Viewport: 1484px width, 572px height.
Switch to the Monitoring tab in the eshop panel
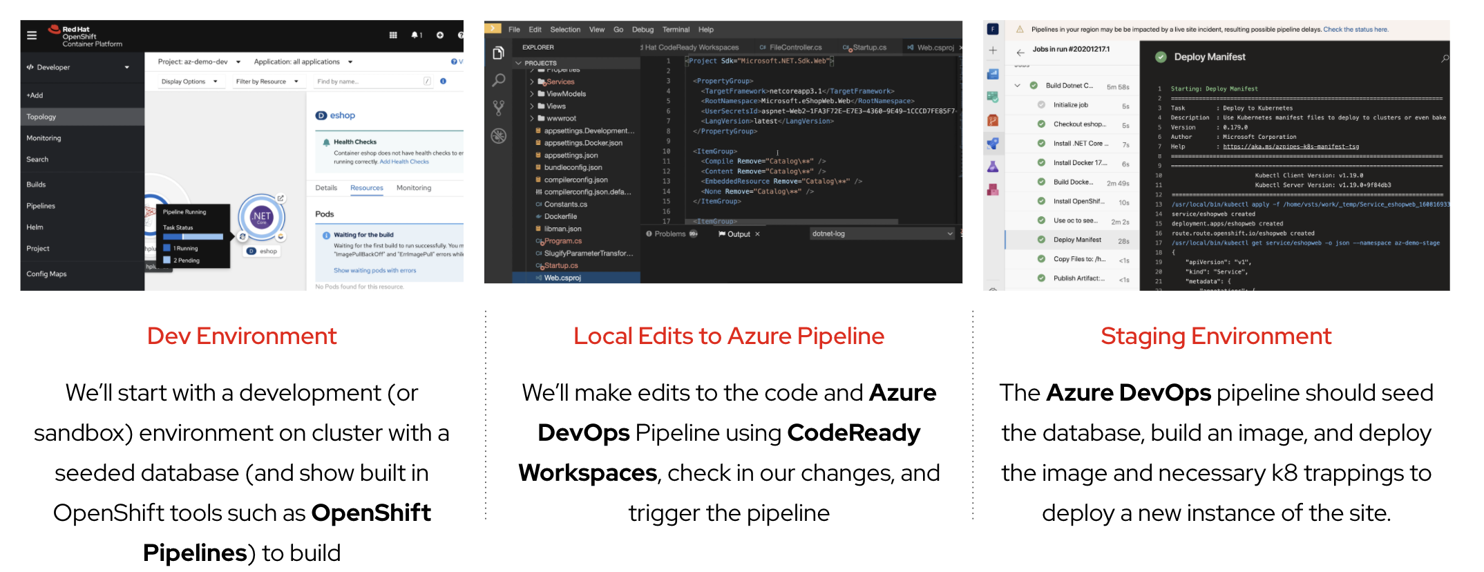(x=414, y=188)
